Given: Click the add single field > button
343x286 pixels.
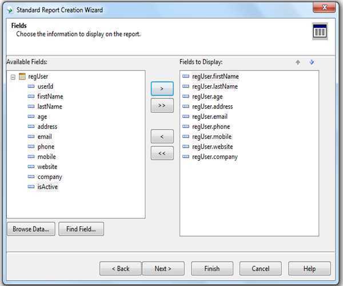Looking at the screenshot, I should [162, 89].
